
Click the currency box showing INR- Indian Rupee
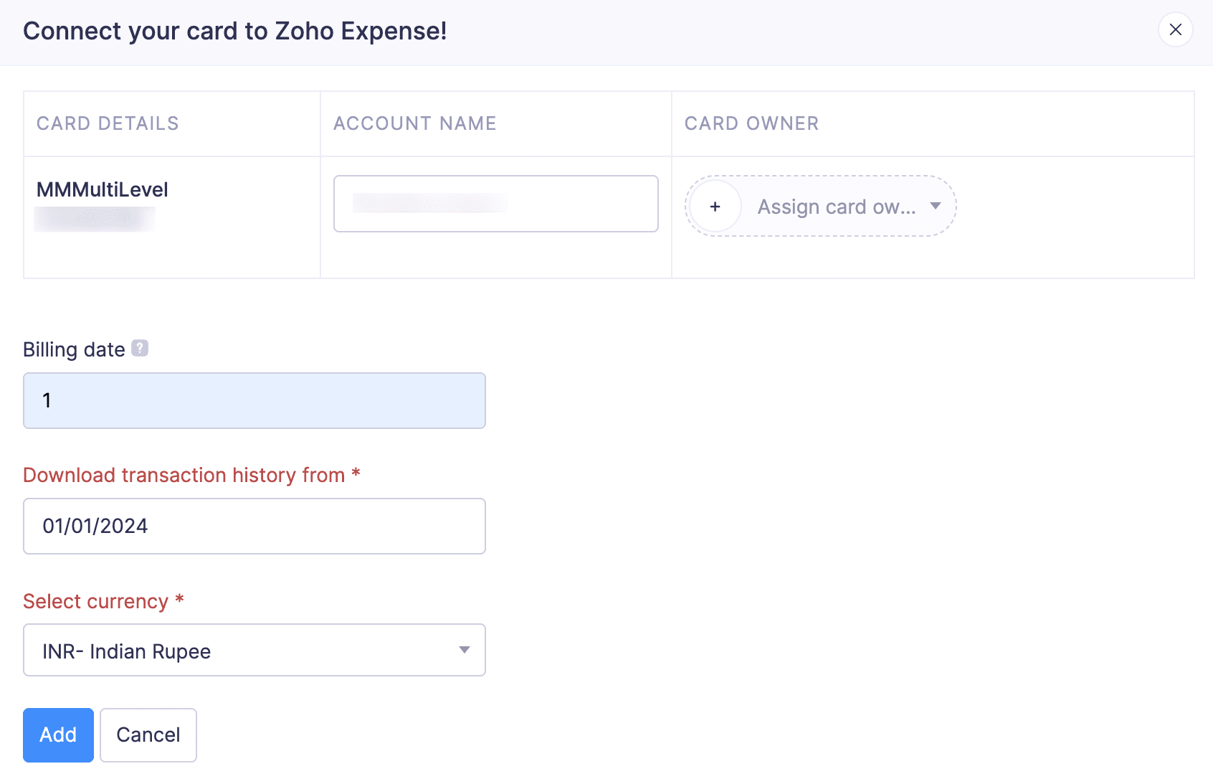254,650
